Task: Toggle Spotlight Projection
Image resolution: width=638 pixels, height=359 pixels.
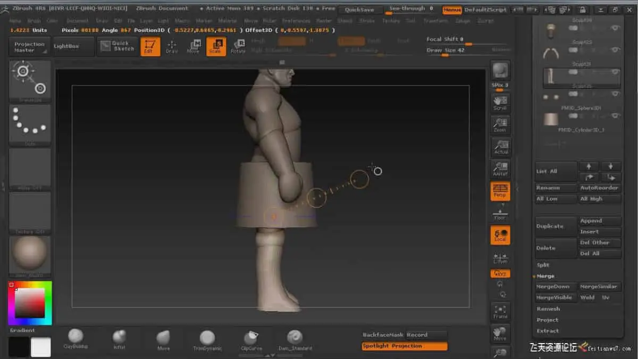Action: [x=404, y=346]
